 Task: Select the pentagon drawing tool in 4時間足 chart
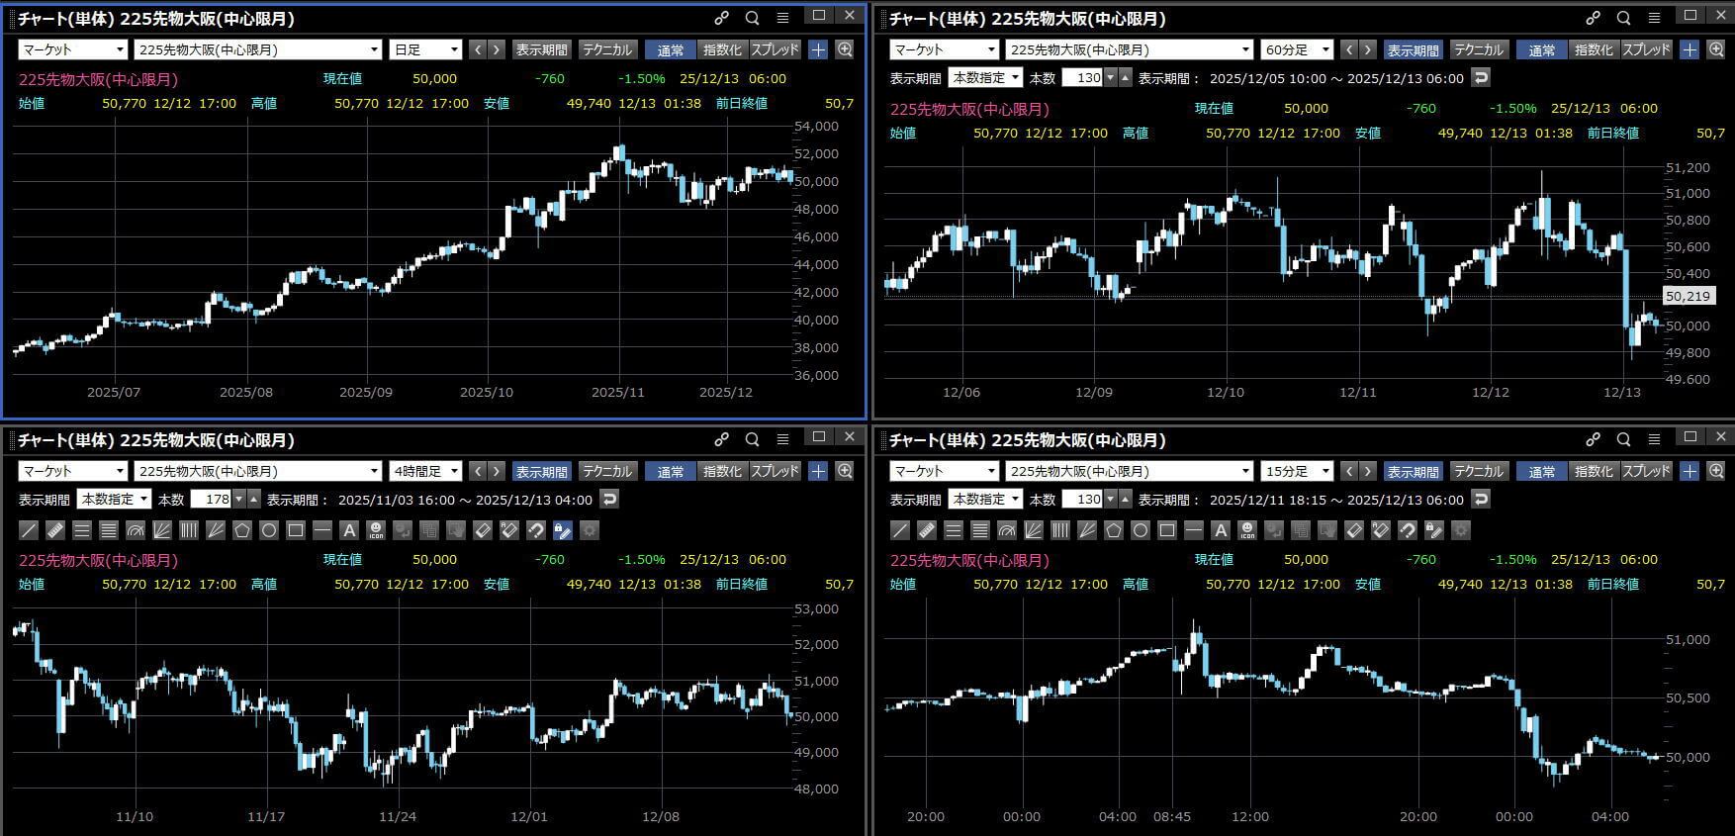pos(242,530)
